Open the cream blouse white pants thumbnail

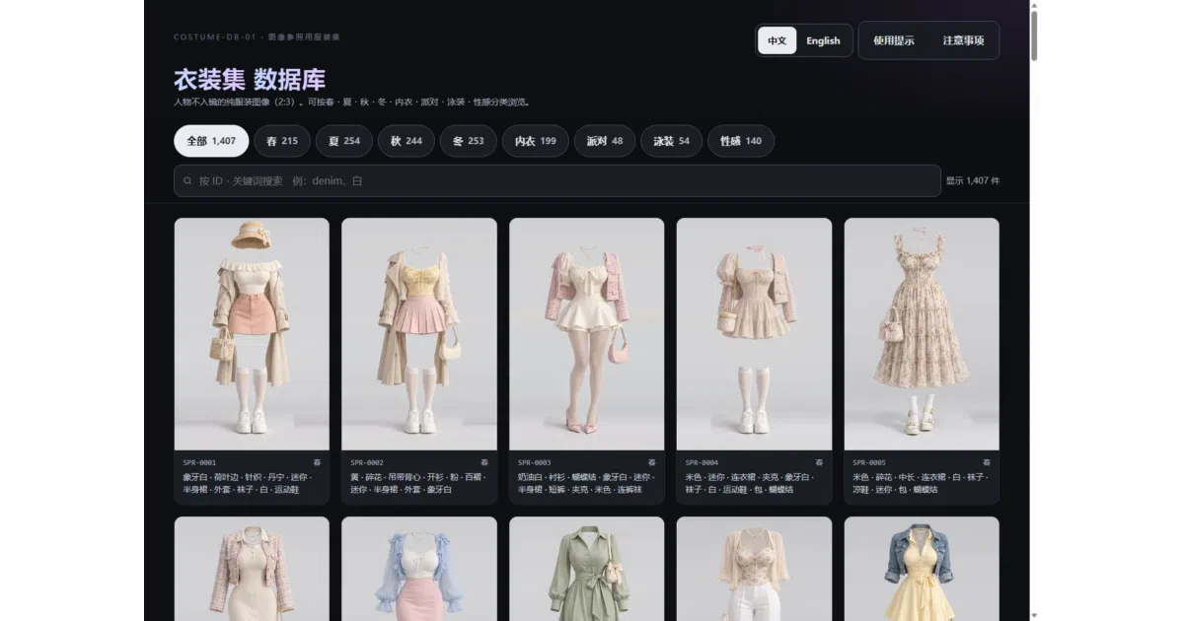[x=754, y=569]
